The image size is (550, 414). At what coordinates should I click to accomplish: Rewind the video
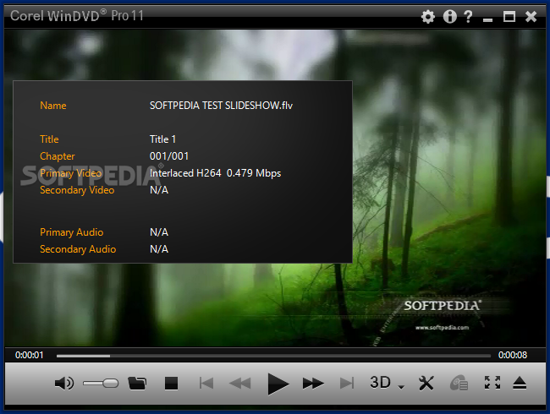pos(240,384)
